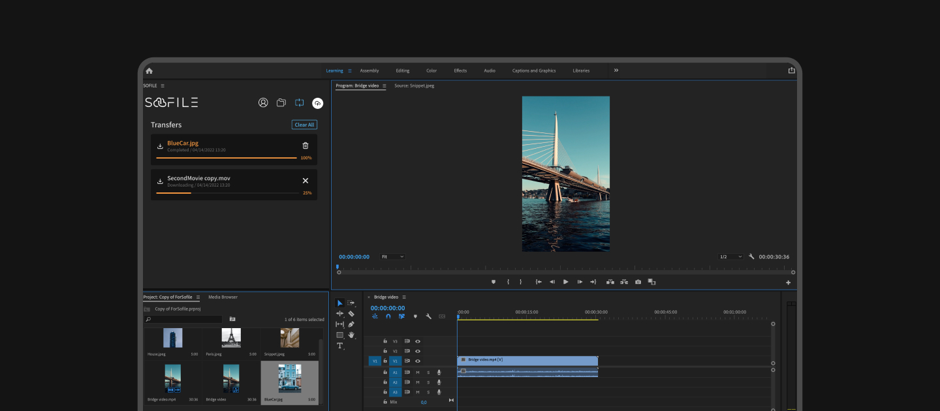This screenshot has width=940, height=411.
Task: Choose the Type tool
Action: tap(339, 346)
